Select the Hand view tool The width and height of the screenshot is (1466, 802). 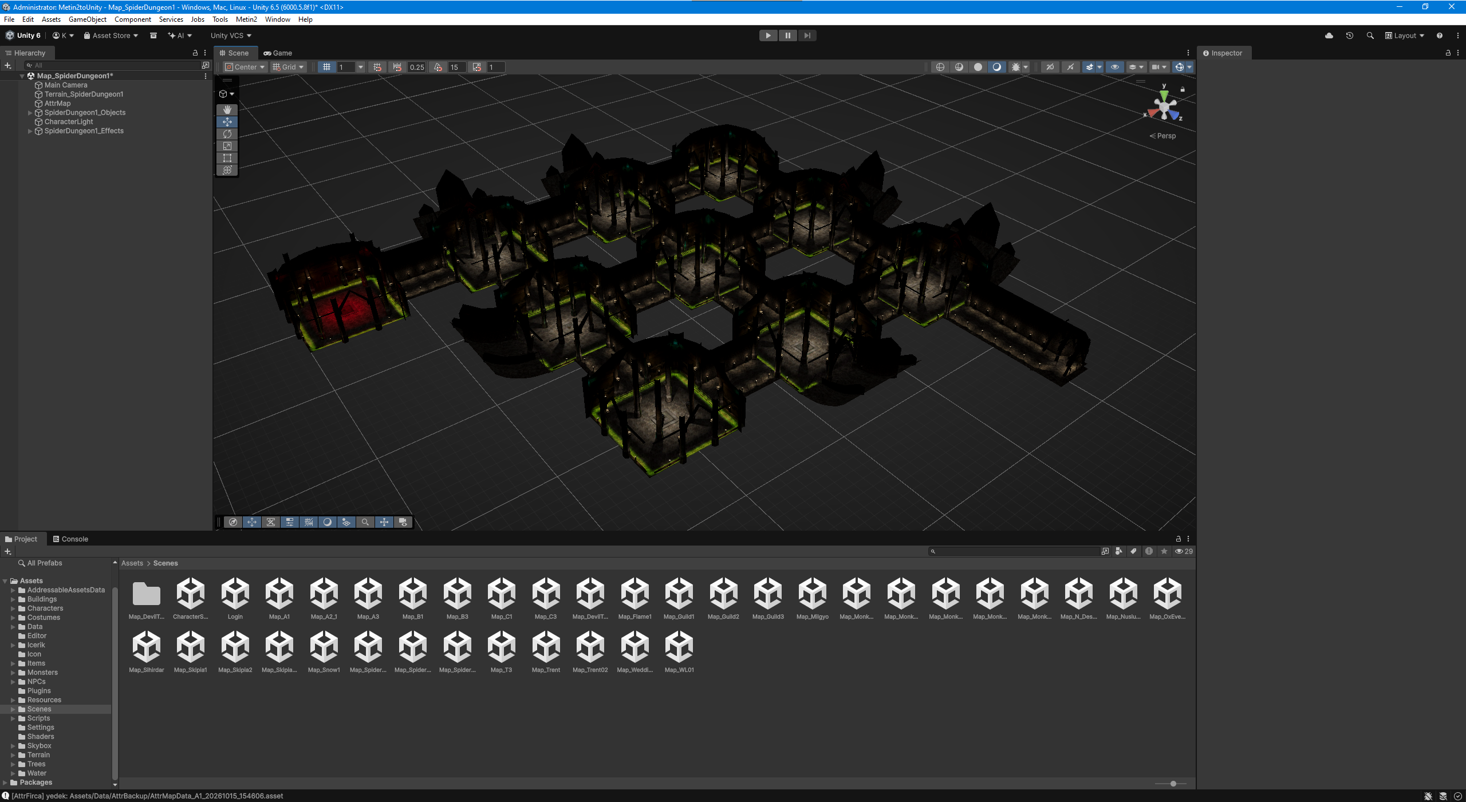click(227, 109)
